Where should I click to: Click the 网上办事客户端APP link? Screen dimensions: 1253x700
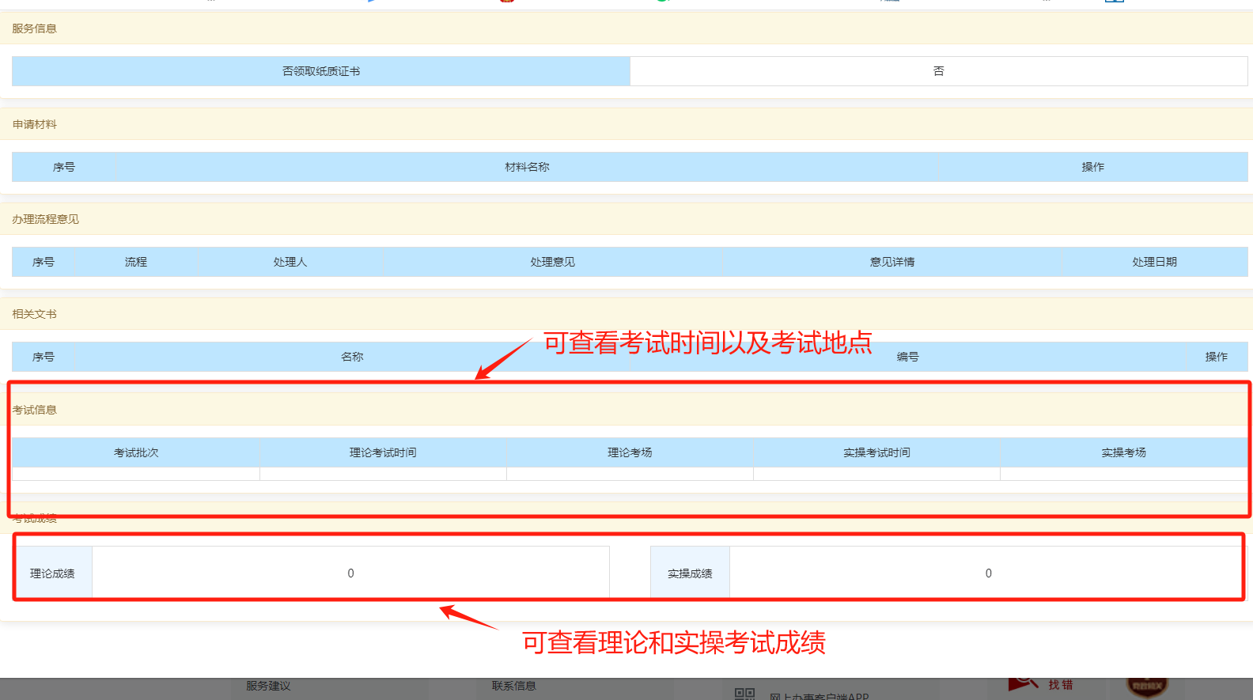pyautogui.click(x=819, y=696)
